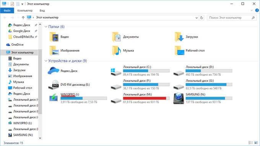This screenshot has width=260, height=146.
Task: Click the refresh icon in address bar
Action: [x=201, y=17]
